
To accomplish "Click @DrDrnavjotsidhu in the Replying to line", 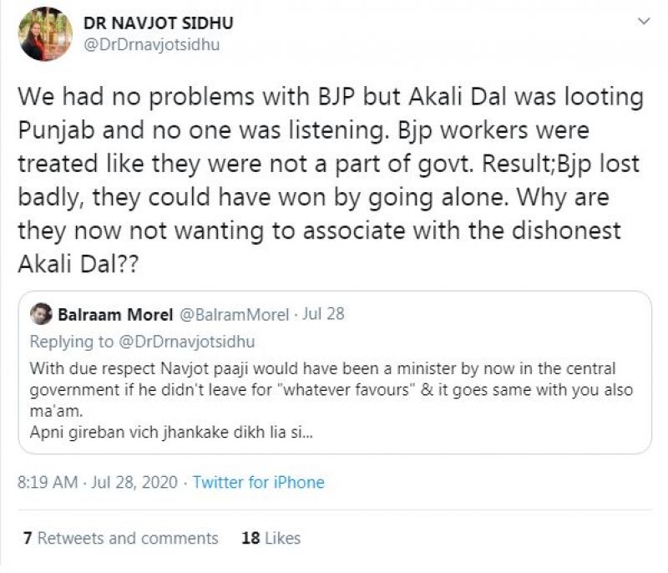I will coord(200,342).
